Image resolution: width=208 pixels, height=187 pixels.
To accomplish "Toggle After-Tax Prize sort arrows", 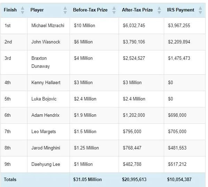I will (159, 10).
